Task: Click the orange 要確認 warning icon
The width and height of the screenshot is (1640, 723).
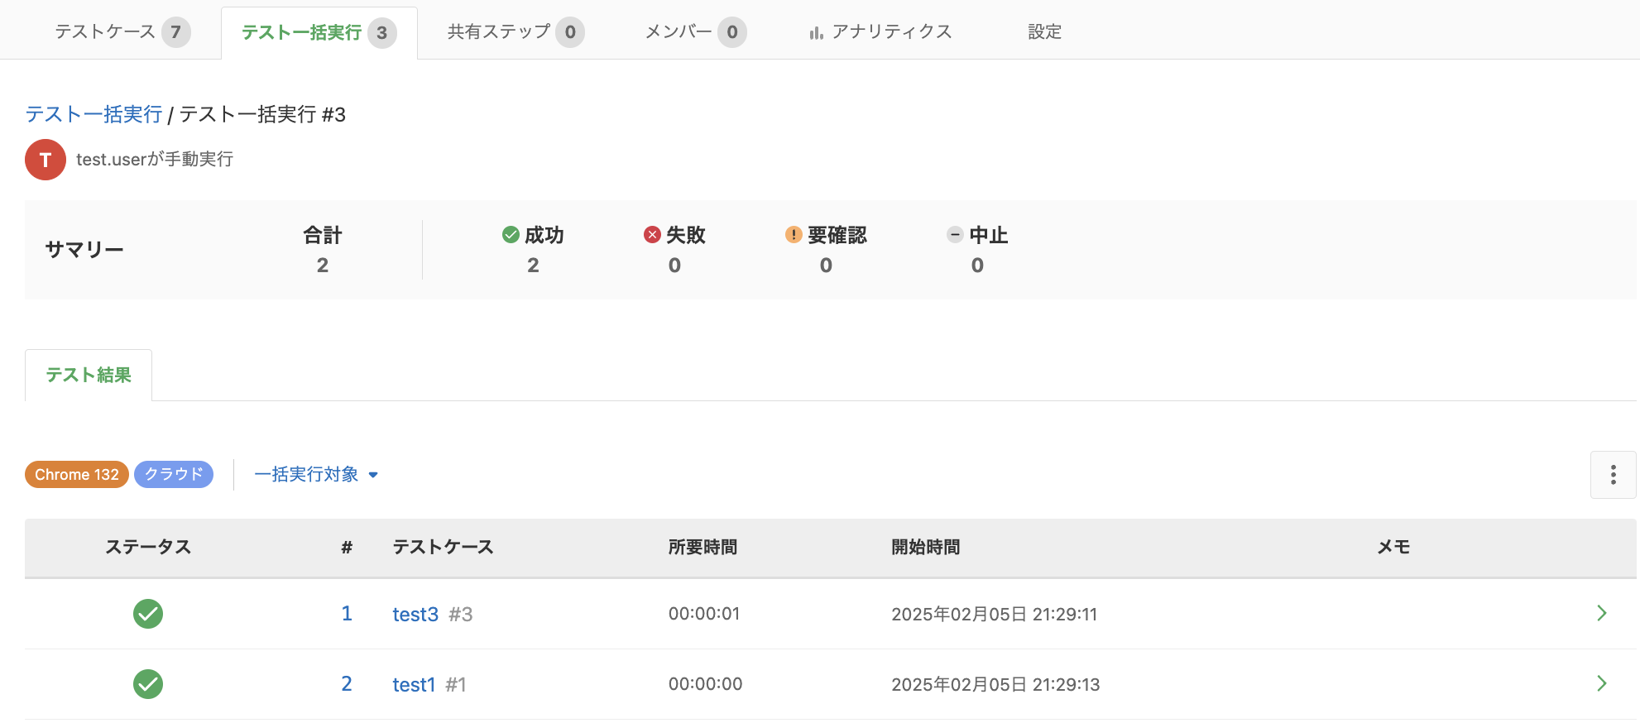Action: pos(794,235)
